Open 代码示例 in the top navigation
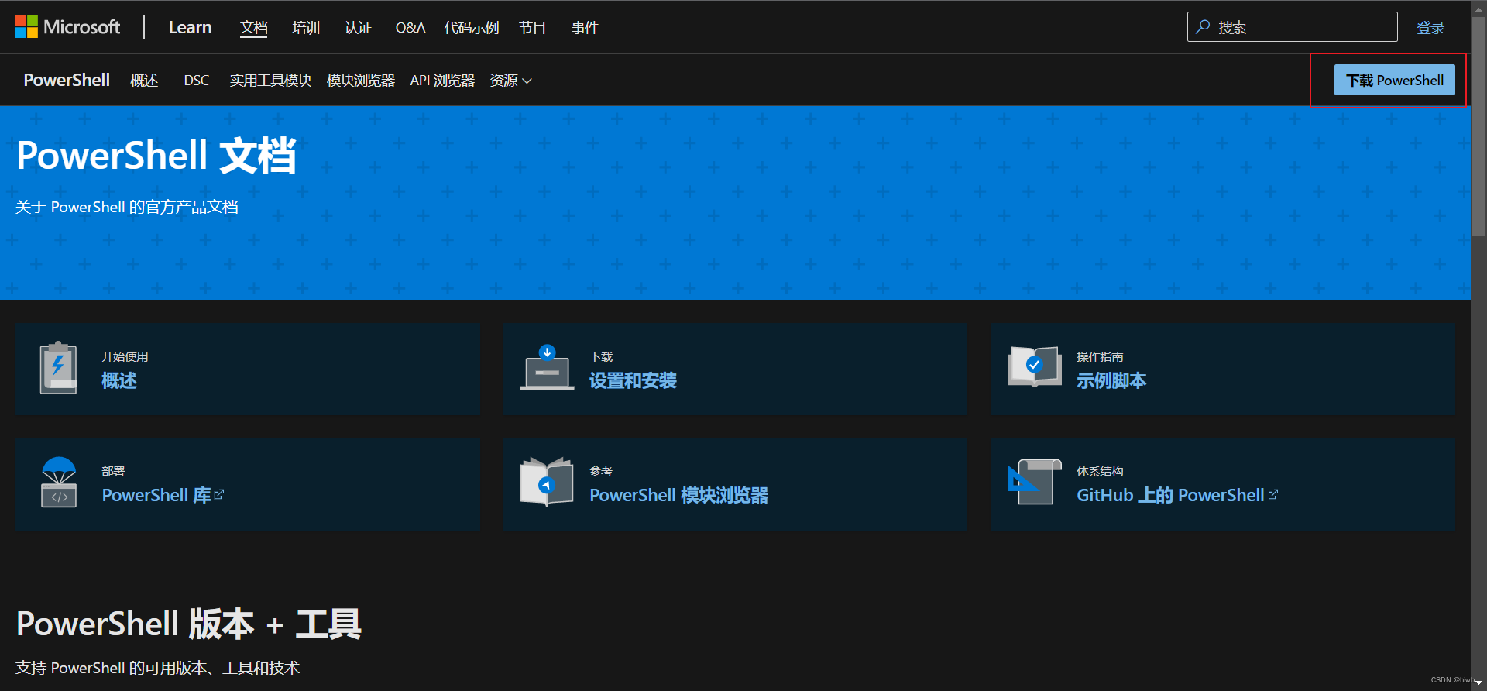 472,28
